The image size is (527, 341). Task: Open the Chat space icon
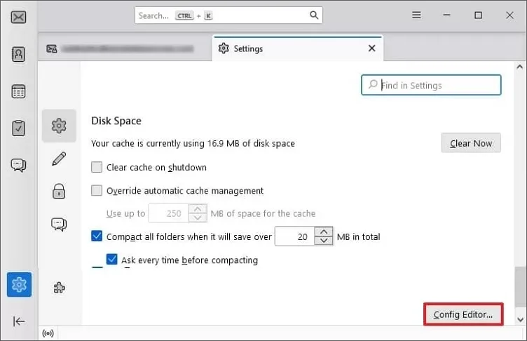coord(18,165)
